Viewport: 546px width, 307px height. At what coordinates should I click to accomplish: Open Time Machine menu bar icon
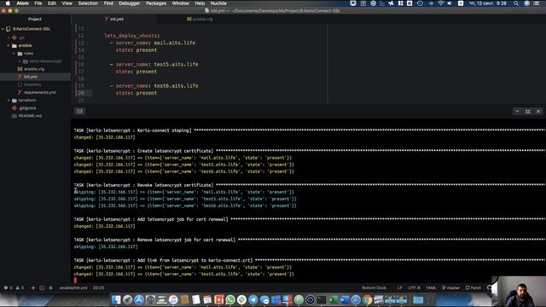[x=420, y=3]
